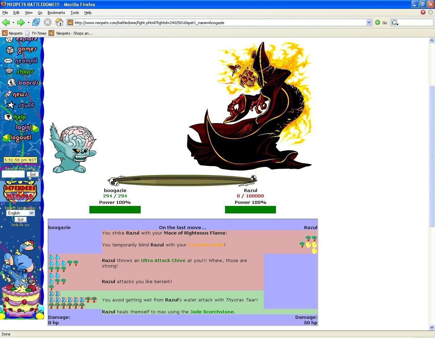Image resolution: width=435 pixels, height=348 pixels.
Task: Click the '294 / 294' hit points text
Action: [115, 196]
